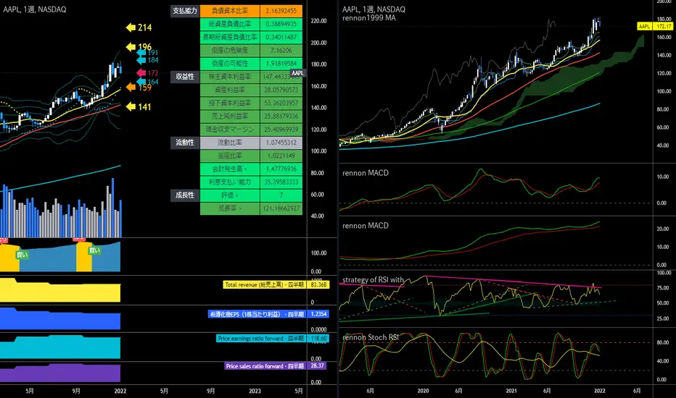Click the 28.37 price-sales value tag
676x398 pixels.
point(317,365)
